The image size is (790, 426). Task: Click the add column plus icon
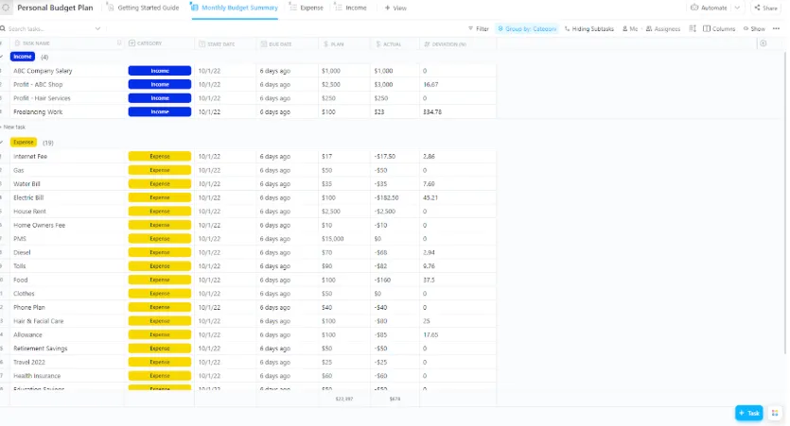point(764,43)
